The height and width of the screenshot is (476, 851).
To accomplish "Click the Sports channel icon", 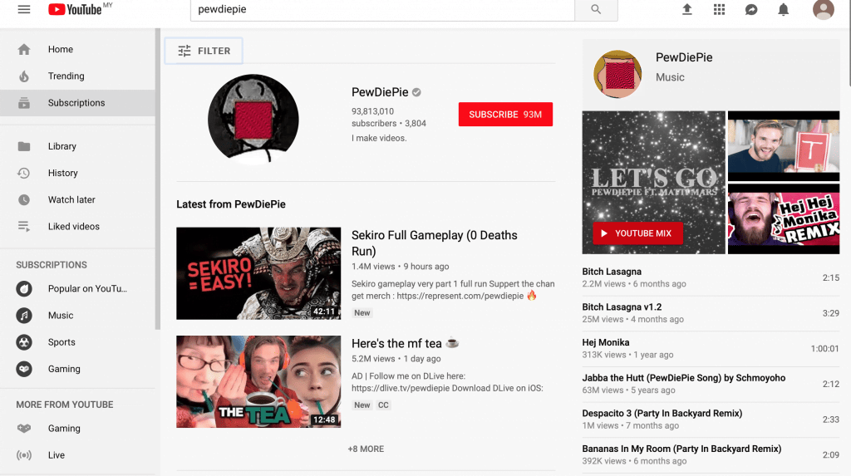I will click(x=24, y=342).
